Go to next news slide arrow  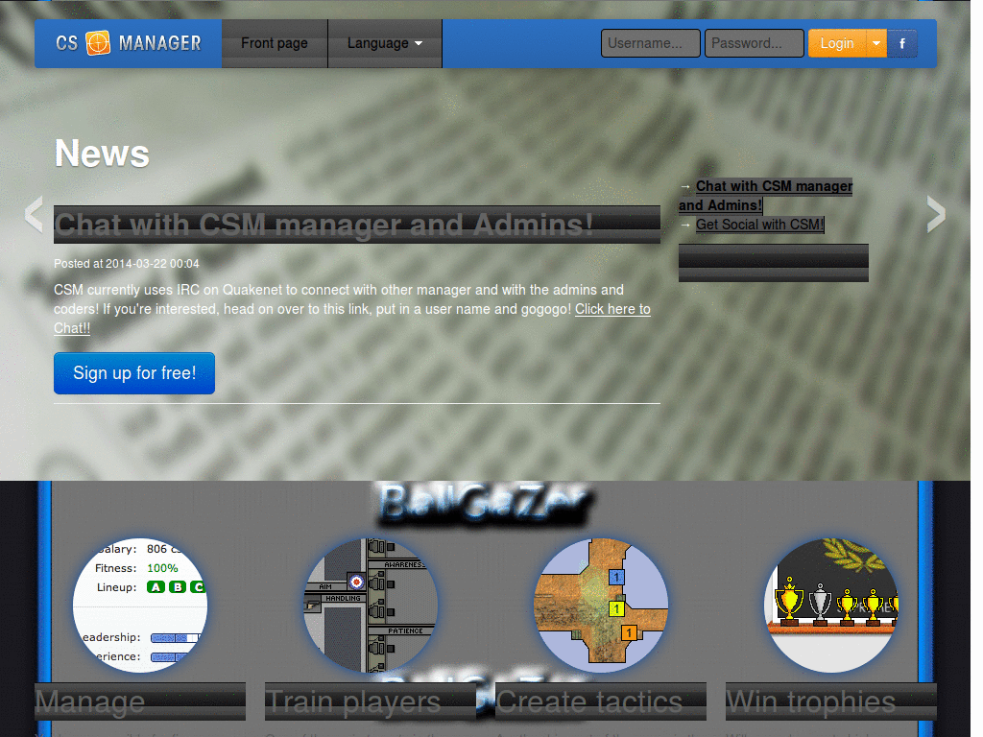[x=936, y=214]
